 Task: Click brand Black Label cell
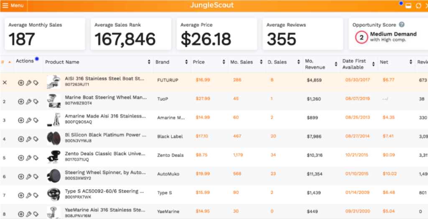[170, 137]
